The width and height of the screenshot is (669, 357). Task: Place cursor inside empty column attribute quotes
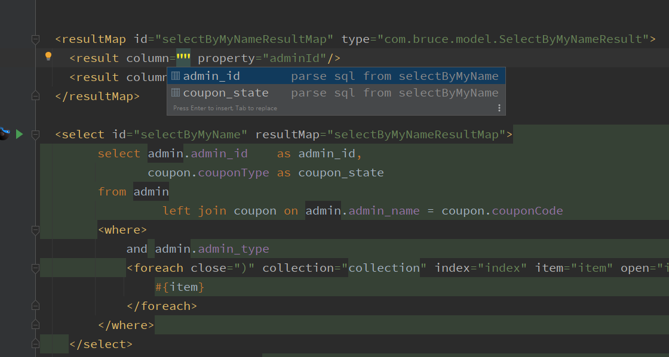pyautogui.click(x=183, y=58)
